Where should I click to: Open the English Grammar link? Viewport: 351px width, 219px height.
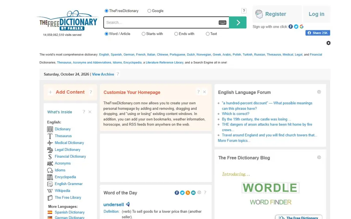coord(68,184)
